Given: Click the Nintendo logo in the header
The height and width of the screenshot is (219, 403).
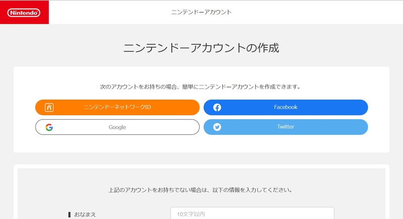Looking at the screenshot, I should click(24, 13).
